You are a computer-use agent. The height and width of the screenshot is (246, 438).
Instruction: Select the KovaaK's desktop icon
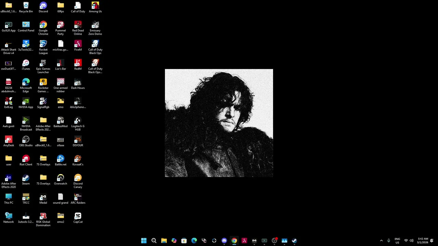[78, 161]
